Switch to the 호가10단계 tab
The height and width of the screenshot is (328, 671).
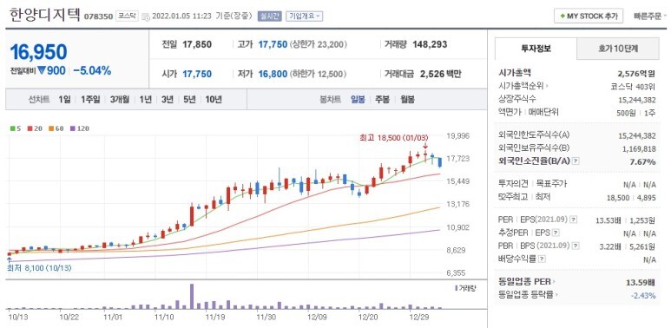[x=618, y=49]
